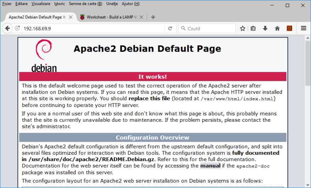
Task: Show bookmarks list icon in toolbar
Action: pyautogui.click(x=253, y=29)
